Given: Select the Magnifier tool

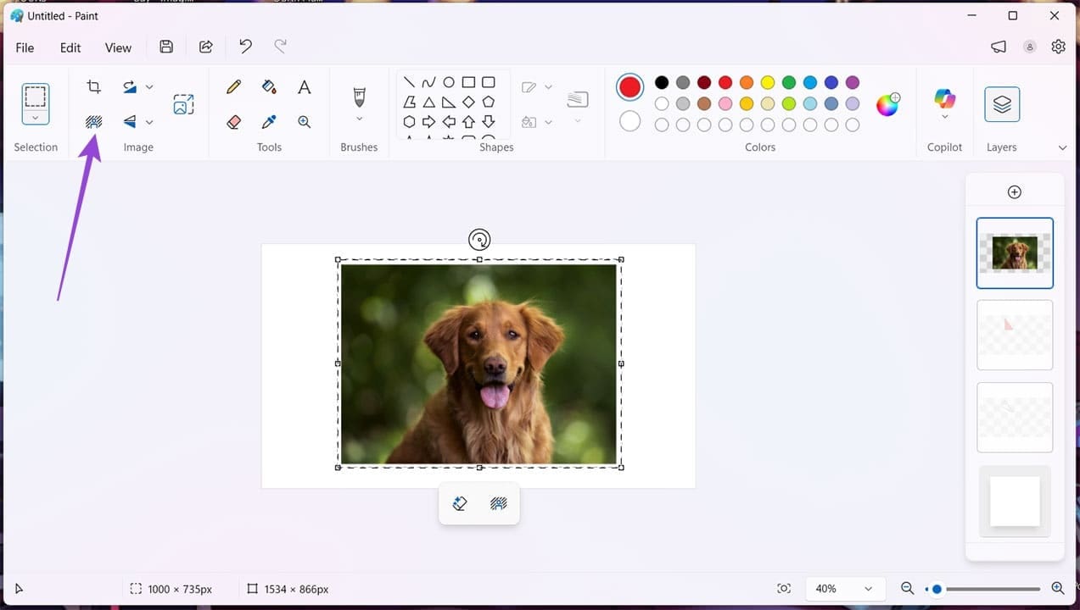Looking at the screenshot, I should coord(304,121).
